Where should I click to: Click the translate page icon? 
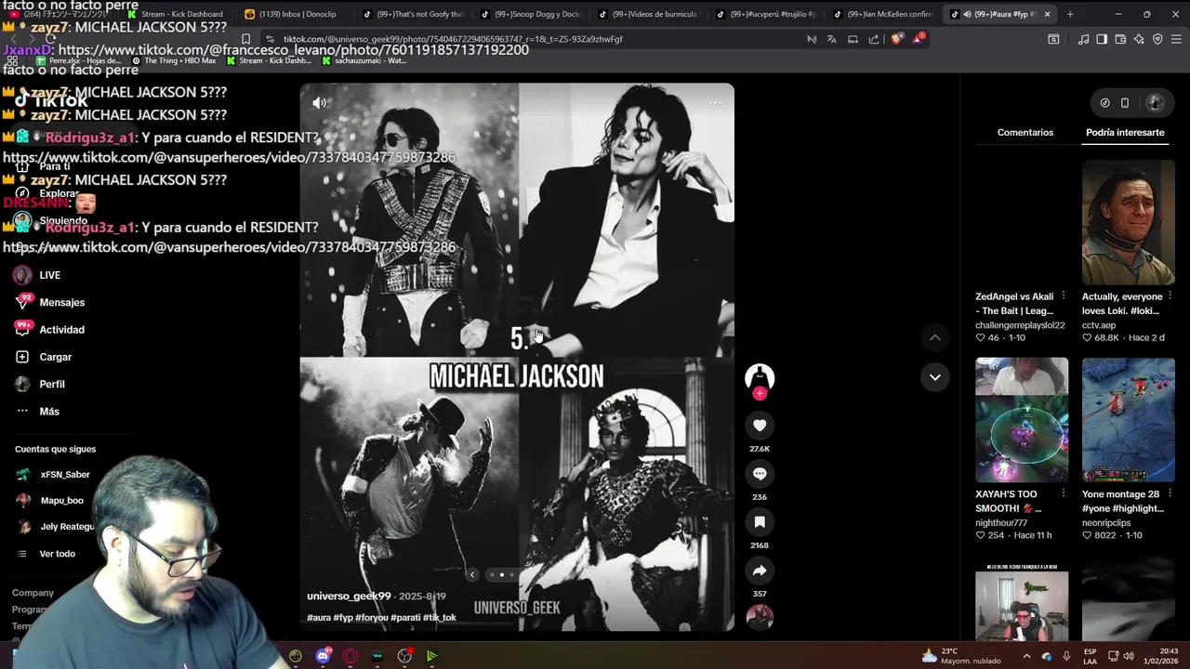pos(831,39)
